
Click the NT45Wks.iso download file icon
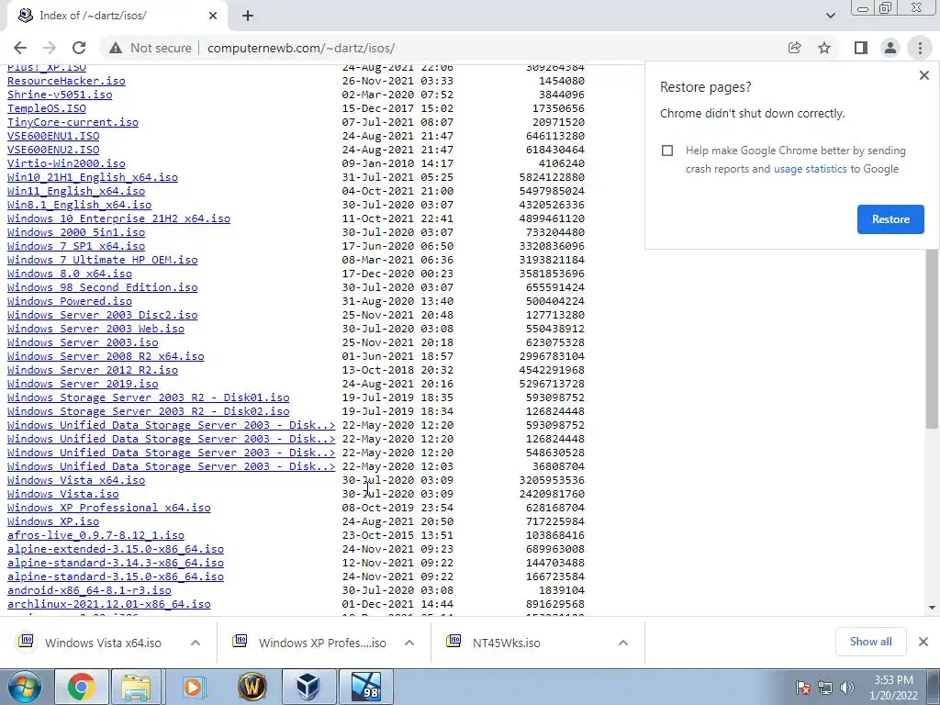453,642
